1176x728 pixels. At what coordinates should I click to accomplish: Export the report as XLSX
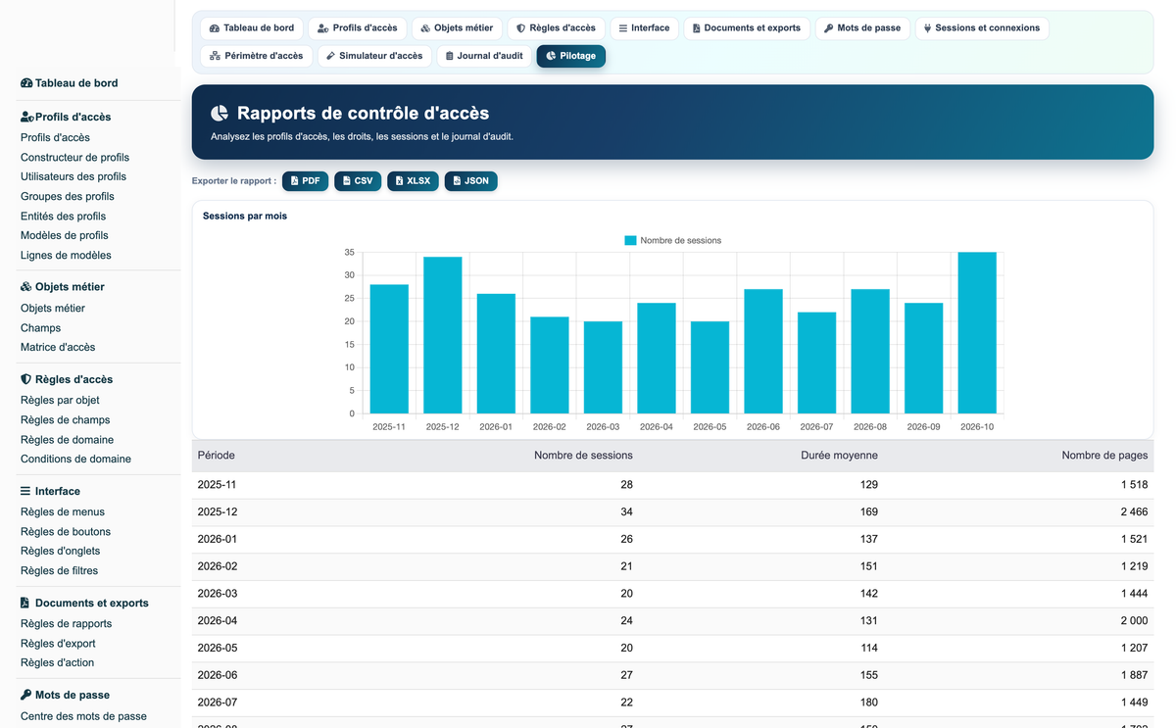413,181
